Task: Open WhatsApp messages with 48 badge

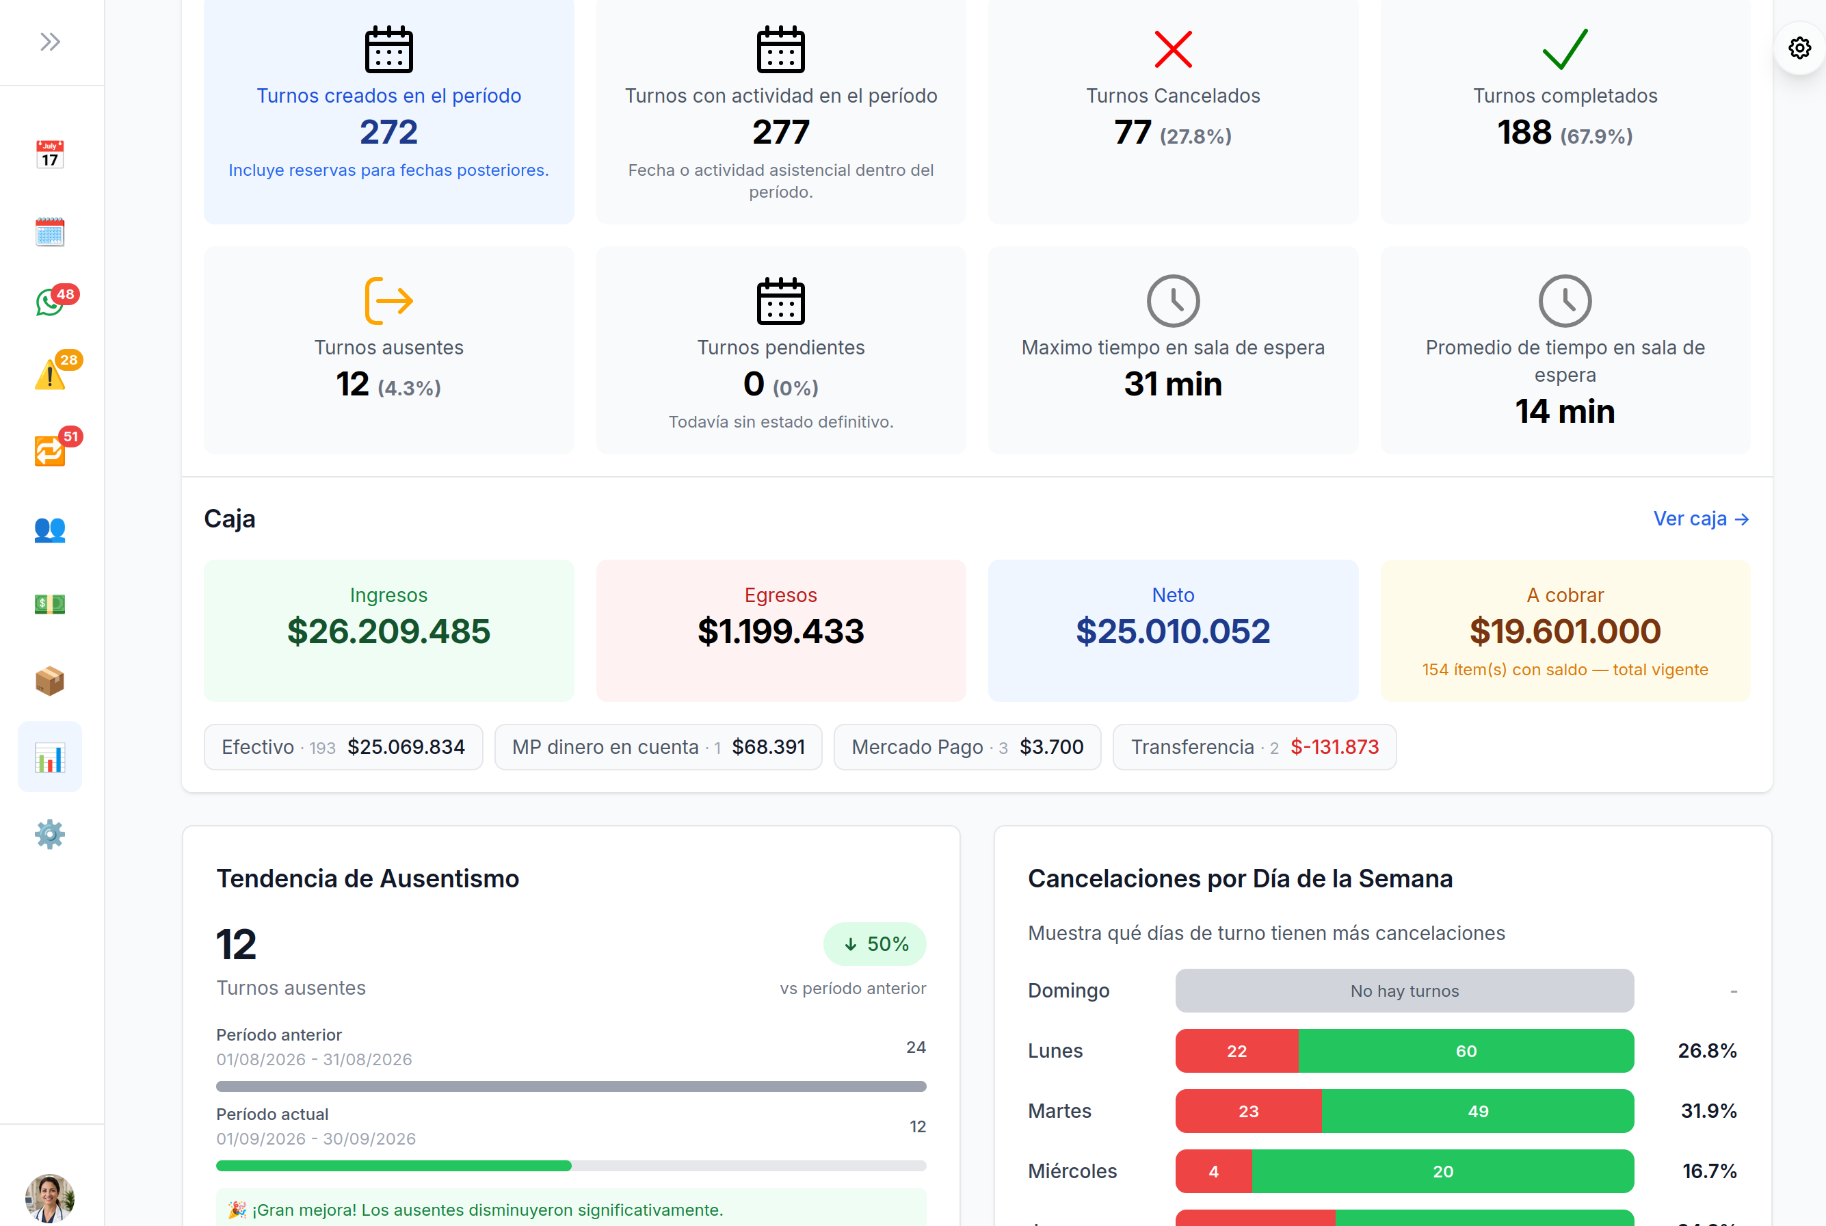Action: pyautogui.click(x=50, y=302)
